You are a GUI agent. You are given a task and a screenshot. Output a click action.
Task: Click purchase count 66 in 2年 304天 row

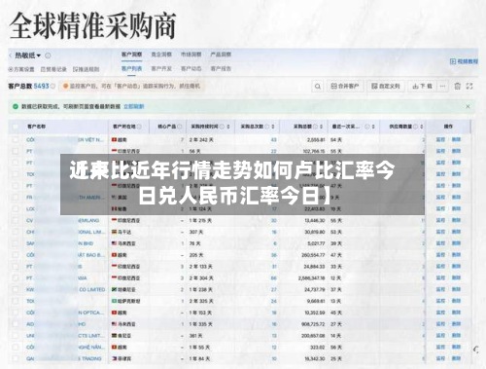pyautogui.click(x=274, y=278)
